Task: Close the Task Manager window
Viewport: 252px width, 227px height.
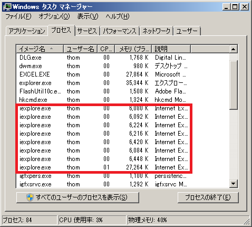Action: click(245, 7)
